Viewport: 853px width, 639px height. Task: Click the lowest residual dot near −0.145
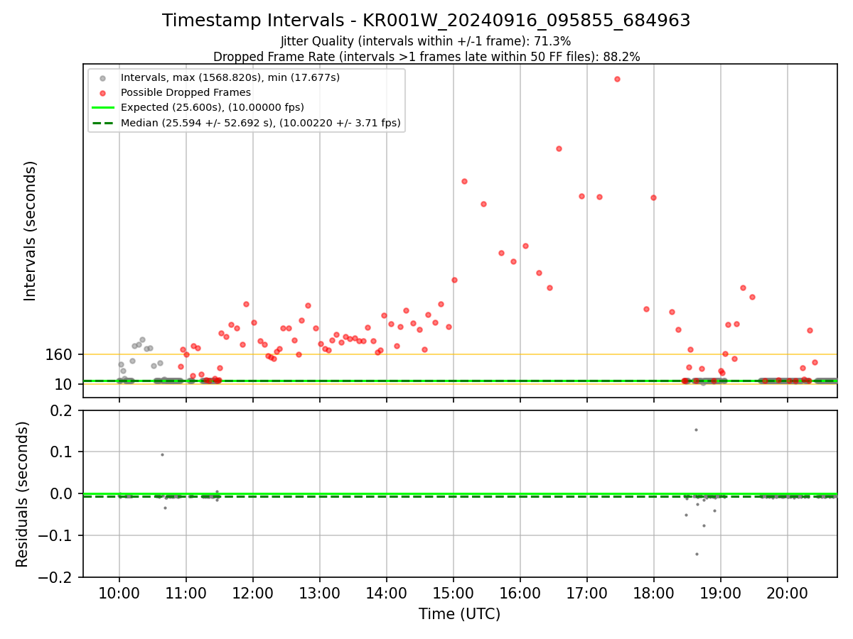click(x=697, y=554)
